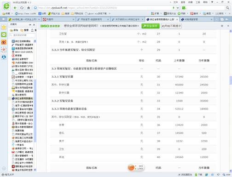The width and height of the screenshot is (232, 177).
Task: Open the red dotted circle sidebar icon
Action: [x=4, y=50]
